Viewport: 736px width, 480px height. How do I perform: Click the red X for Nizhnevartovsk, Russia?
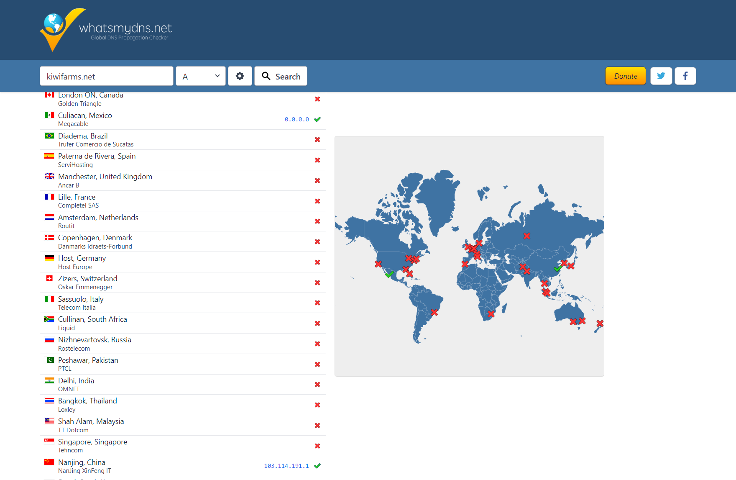(x=317, y=344)
